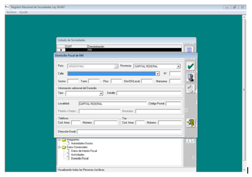Open the Ayuda menu
252x177 pixels.
point(23,12)
